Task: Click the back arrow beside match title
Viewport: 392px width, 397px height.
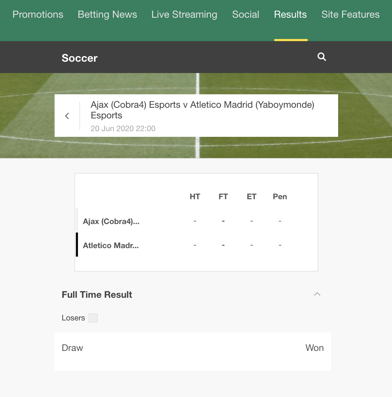Action: click(x=67, y=116)
